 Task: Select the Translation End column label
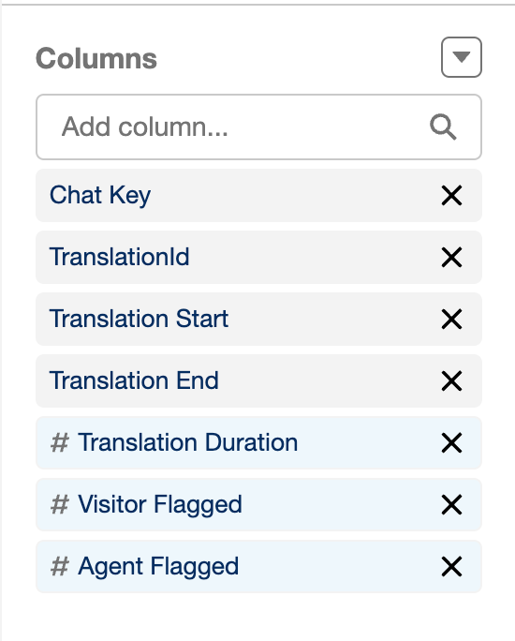[134, 380]
